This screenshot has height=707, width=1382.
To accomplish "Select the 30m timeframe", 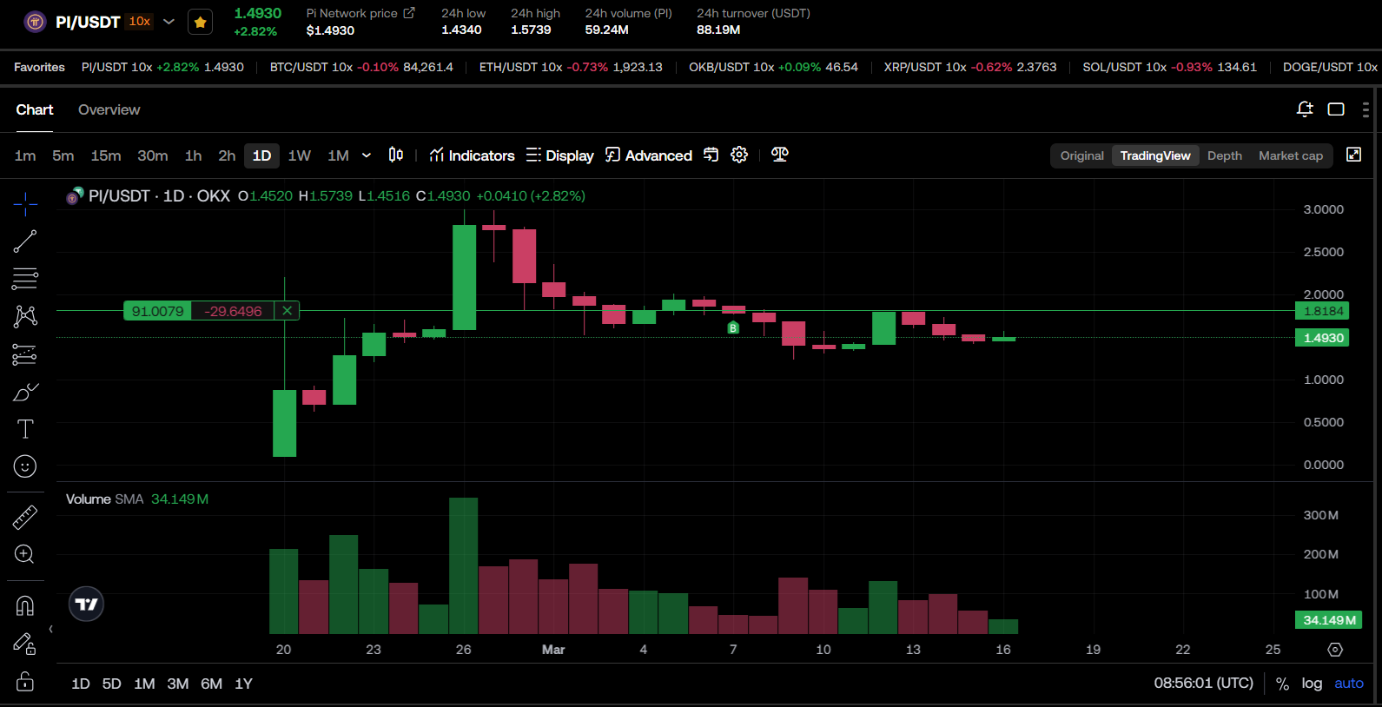I will pyautogui.click(x=153, y=155).
